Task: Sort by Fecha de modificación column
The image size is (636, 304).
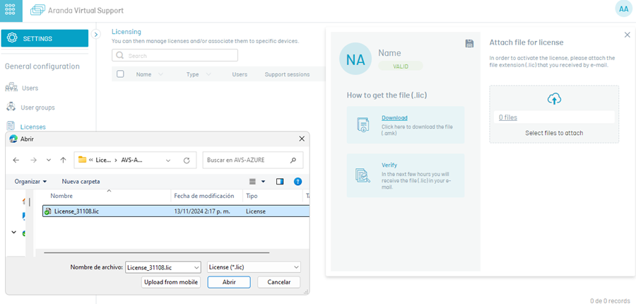Action: click(x=204, y=196)
